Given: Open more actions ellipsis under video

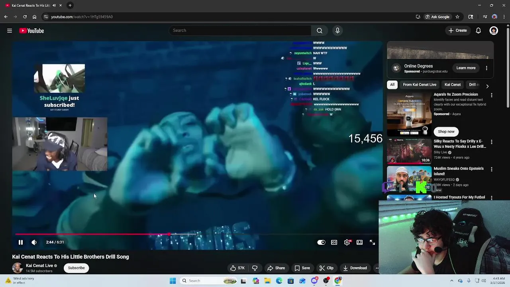Looking at the screenshot, I should 377,268.
